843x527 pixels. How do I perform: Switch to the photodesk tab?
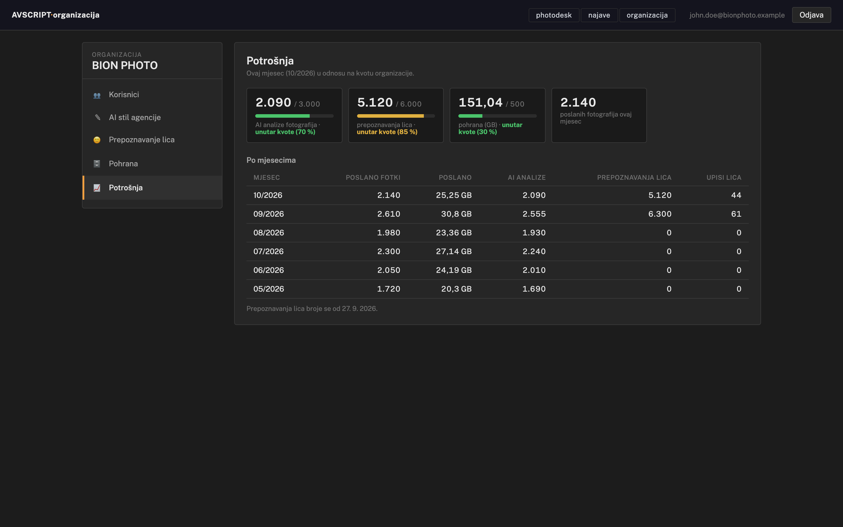click(554, 15)
